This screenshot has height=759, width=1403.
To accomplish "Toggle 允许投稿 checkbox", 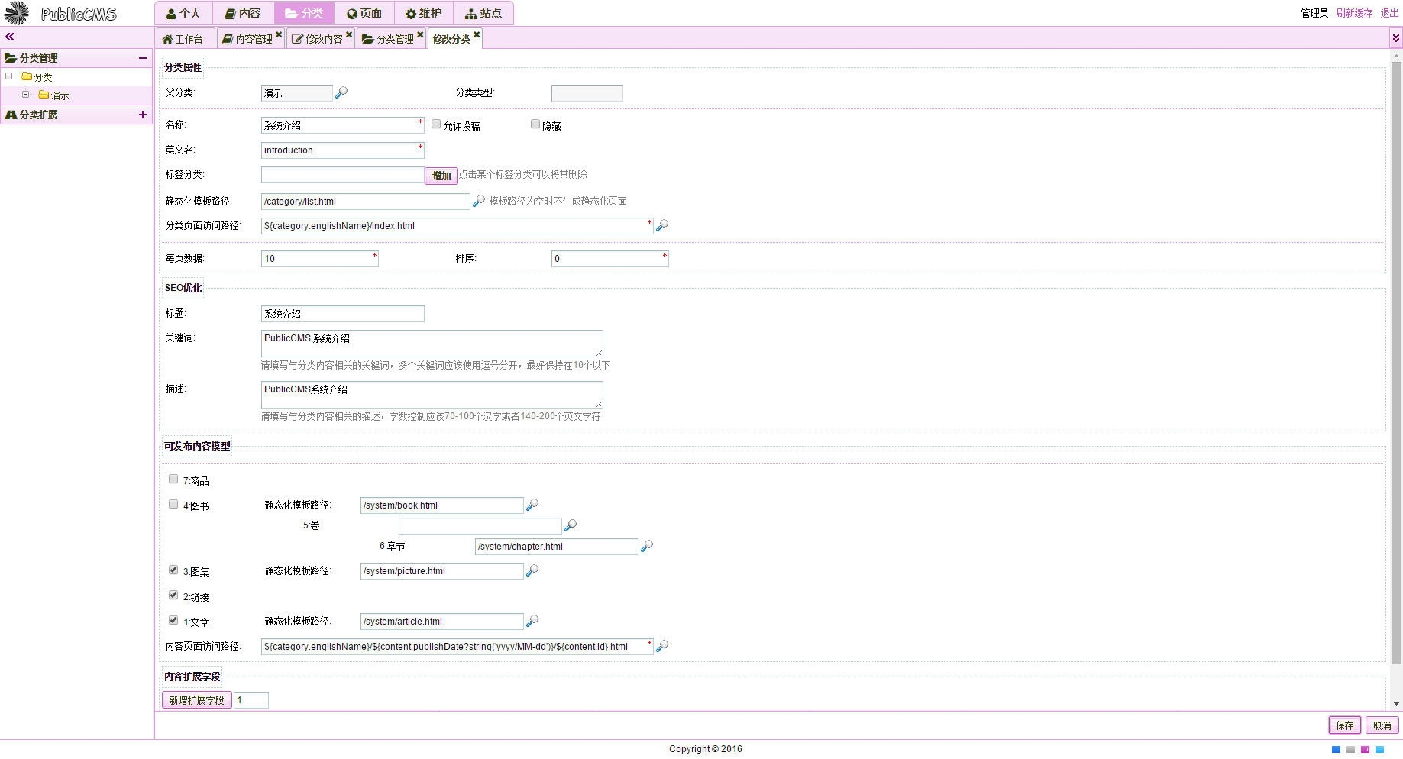I will (x=436, y=124).
